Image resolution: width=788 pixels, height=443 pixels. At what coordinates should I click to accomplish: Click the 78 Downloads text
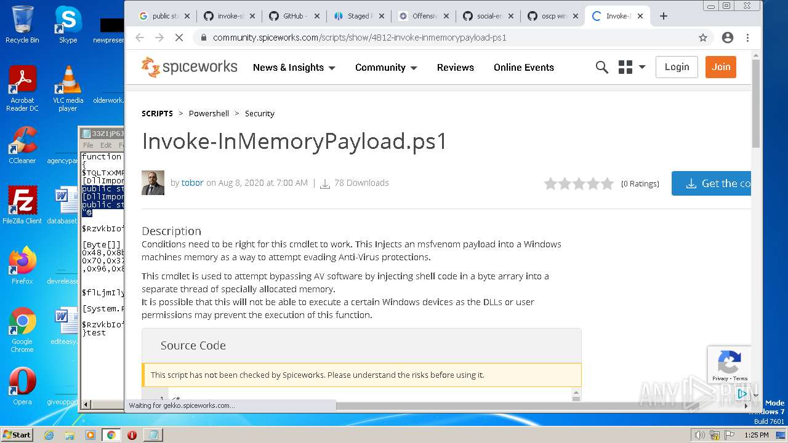[x=361, y=183]
